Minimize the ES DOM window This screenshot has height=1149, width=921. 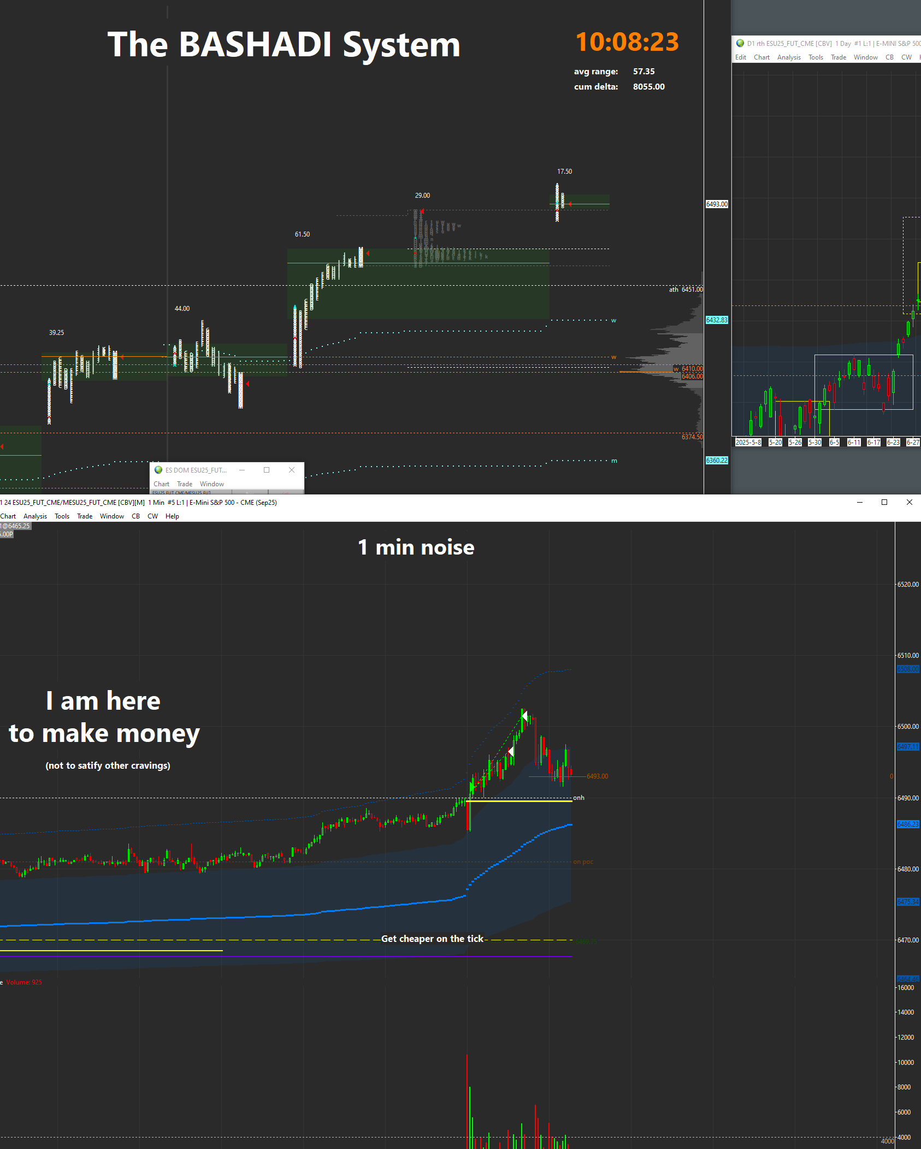tap(242, 470)
